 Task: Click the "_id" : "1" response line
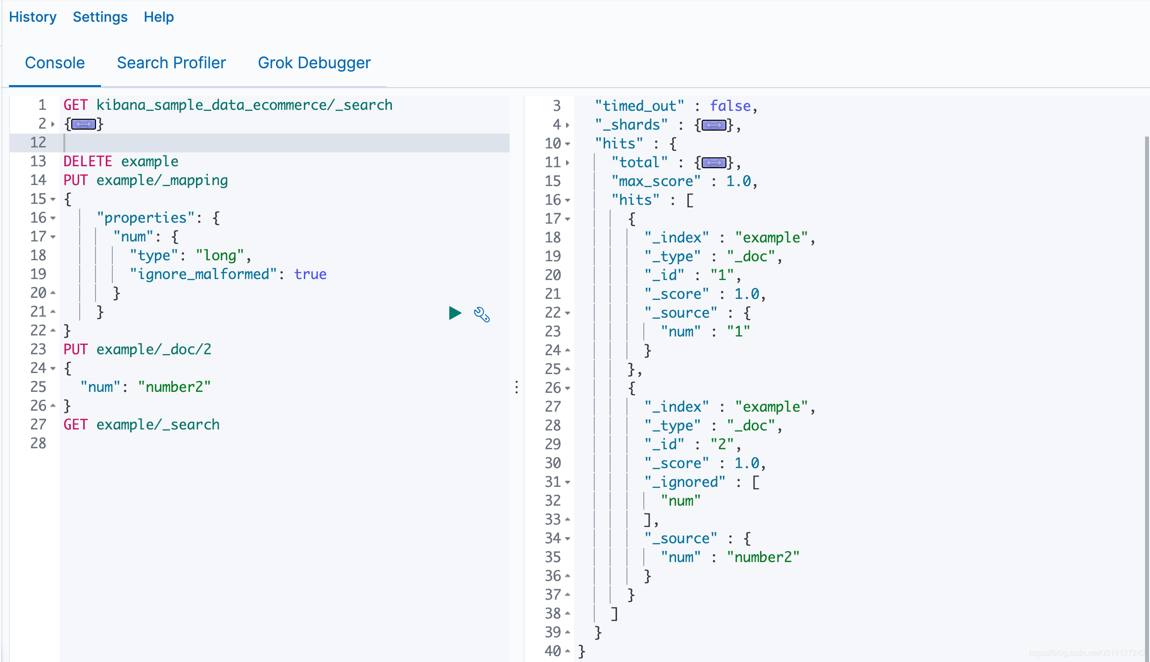point(693,276)
